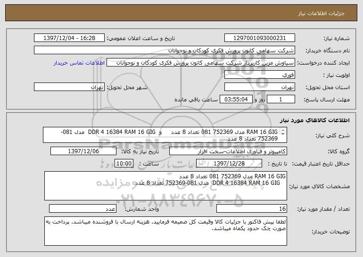This screenshot has width=363, height=257.
Task: Click item specifications text area
Action: 165,186
